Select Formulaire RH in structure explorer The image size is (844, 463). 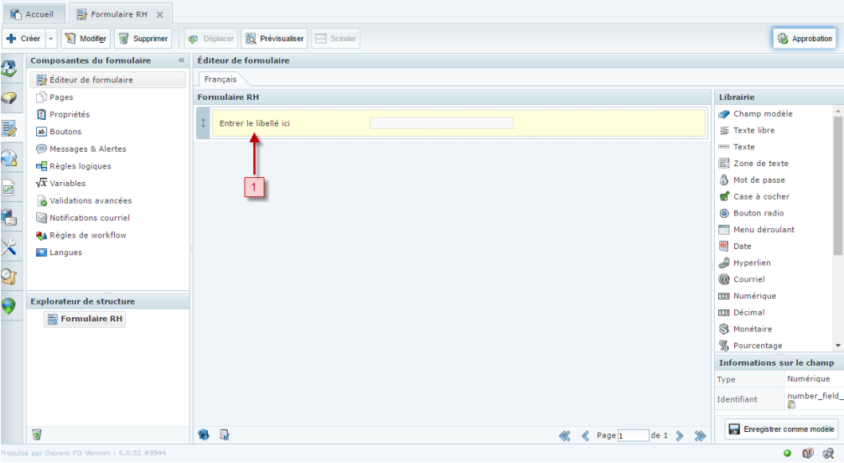pos(85,319)
